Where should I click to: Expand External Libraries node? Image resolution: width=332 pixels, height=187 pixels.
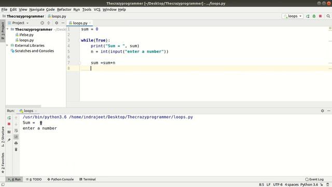(x=7, y=45)
